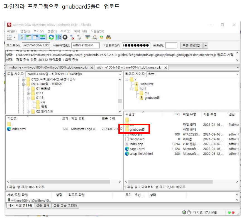The image size is (246, 222).
Task: Sort remote files by 권한 column
Action: [x=233, y=114]
